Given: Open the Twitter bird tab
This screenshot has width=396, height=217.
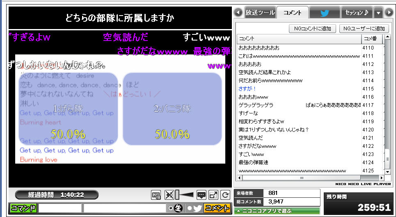Looking at the screenshot, I should [x=325, y=13].
